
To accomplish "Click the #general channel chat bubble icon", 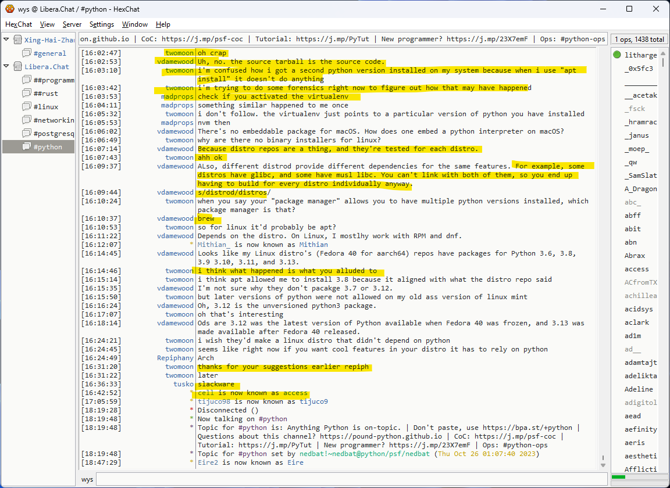I will coord(26,53).
